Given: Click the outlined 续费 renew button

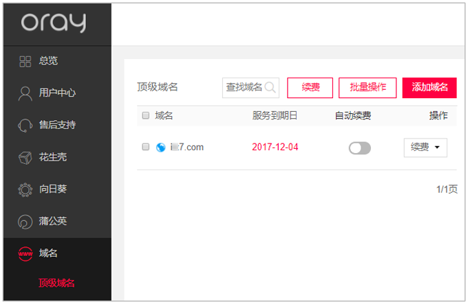Looking at the screenshot, I should (310, 88).
